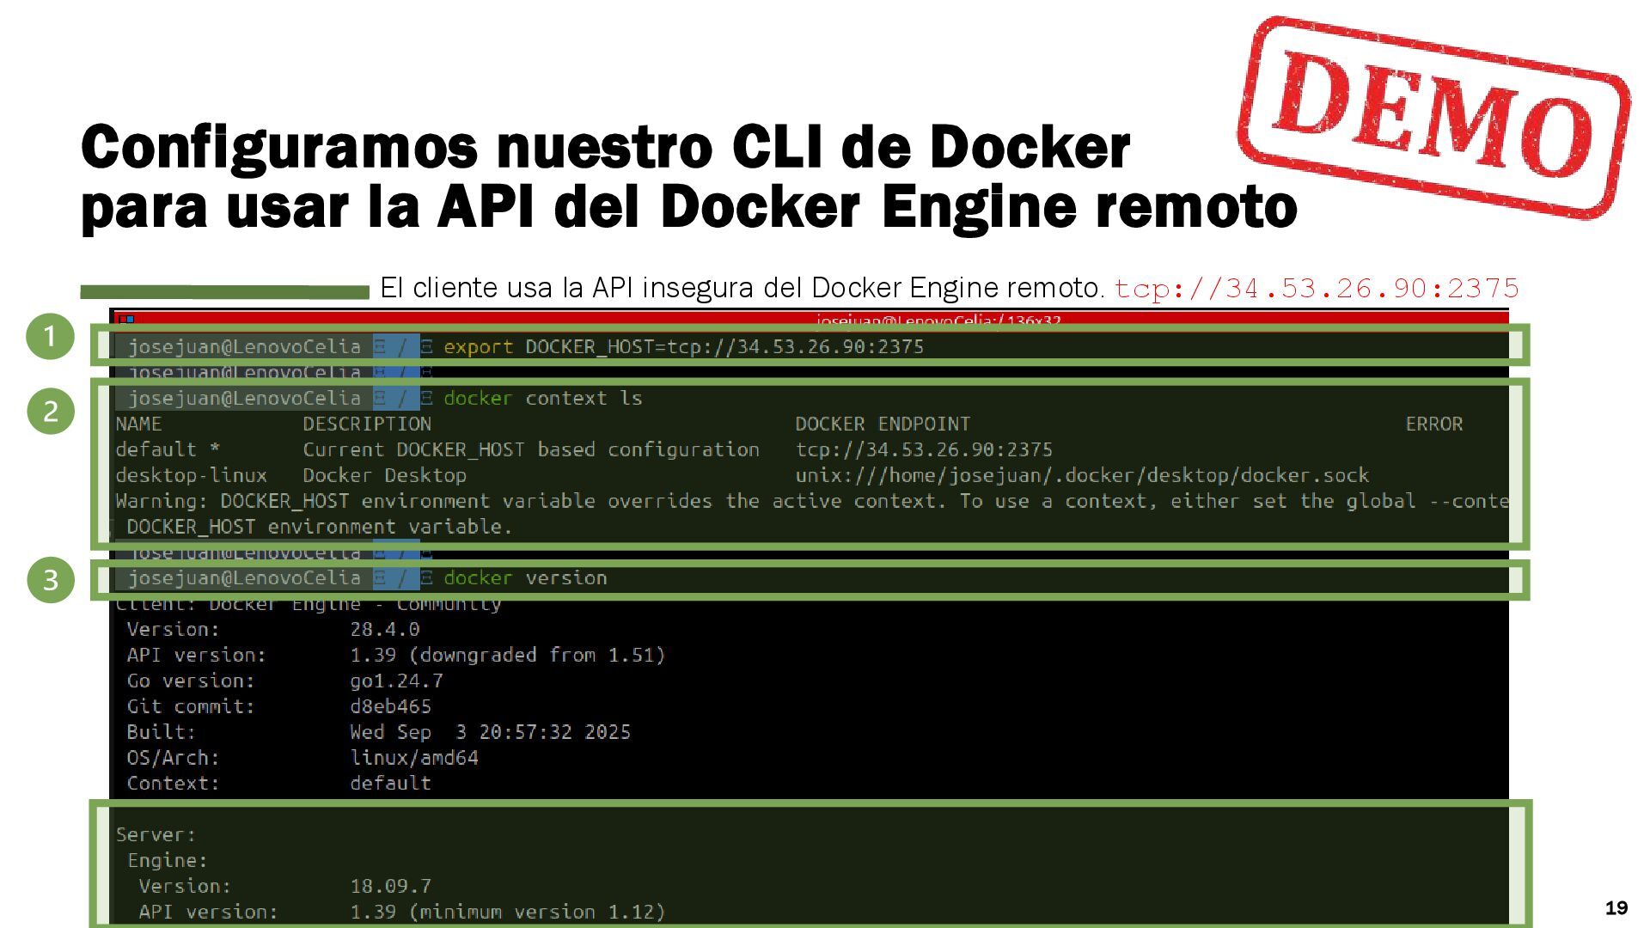Click the DESCRIPTION column header
Image resolution: width=1650 pixels, height=928 pixels.
click(367, 424)
